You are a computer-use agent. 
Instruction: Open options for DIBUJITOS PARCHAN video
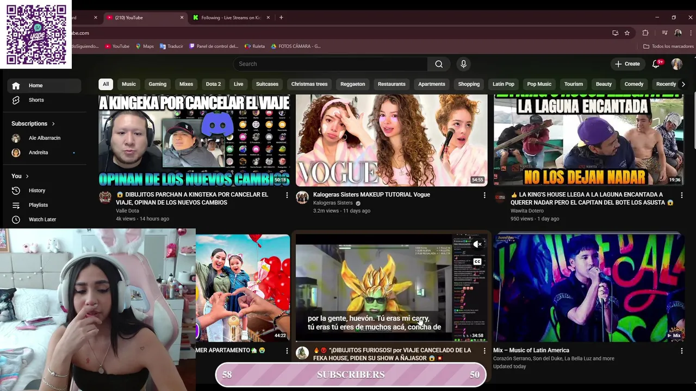pos(287,195)
